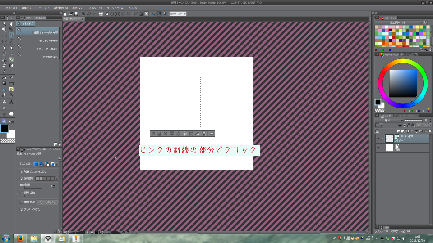Open Windows Start menu orb
Viewport: 433px width, 243px height.
[6, 238]
